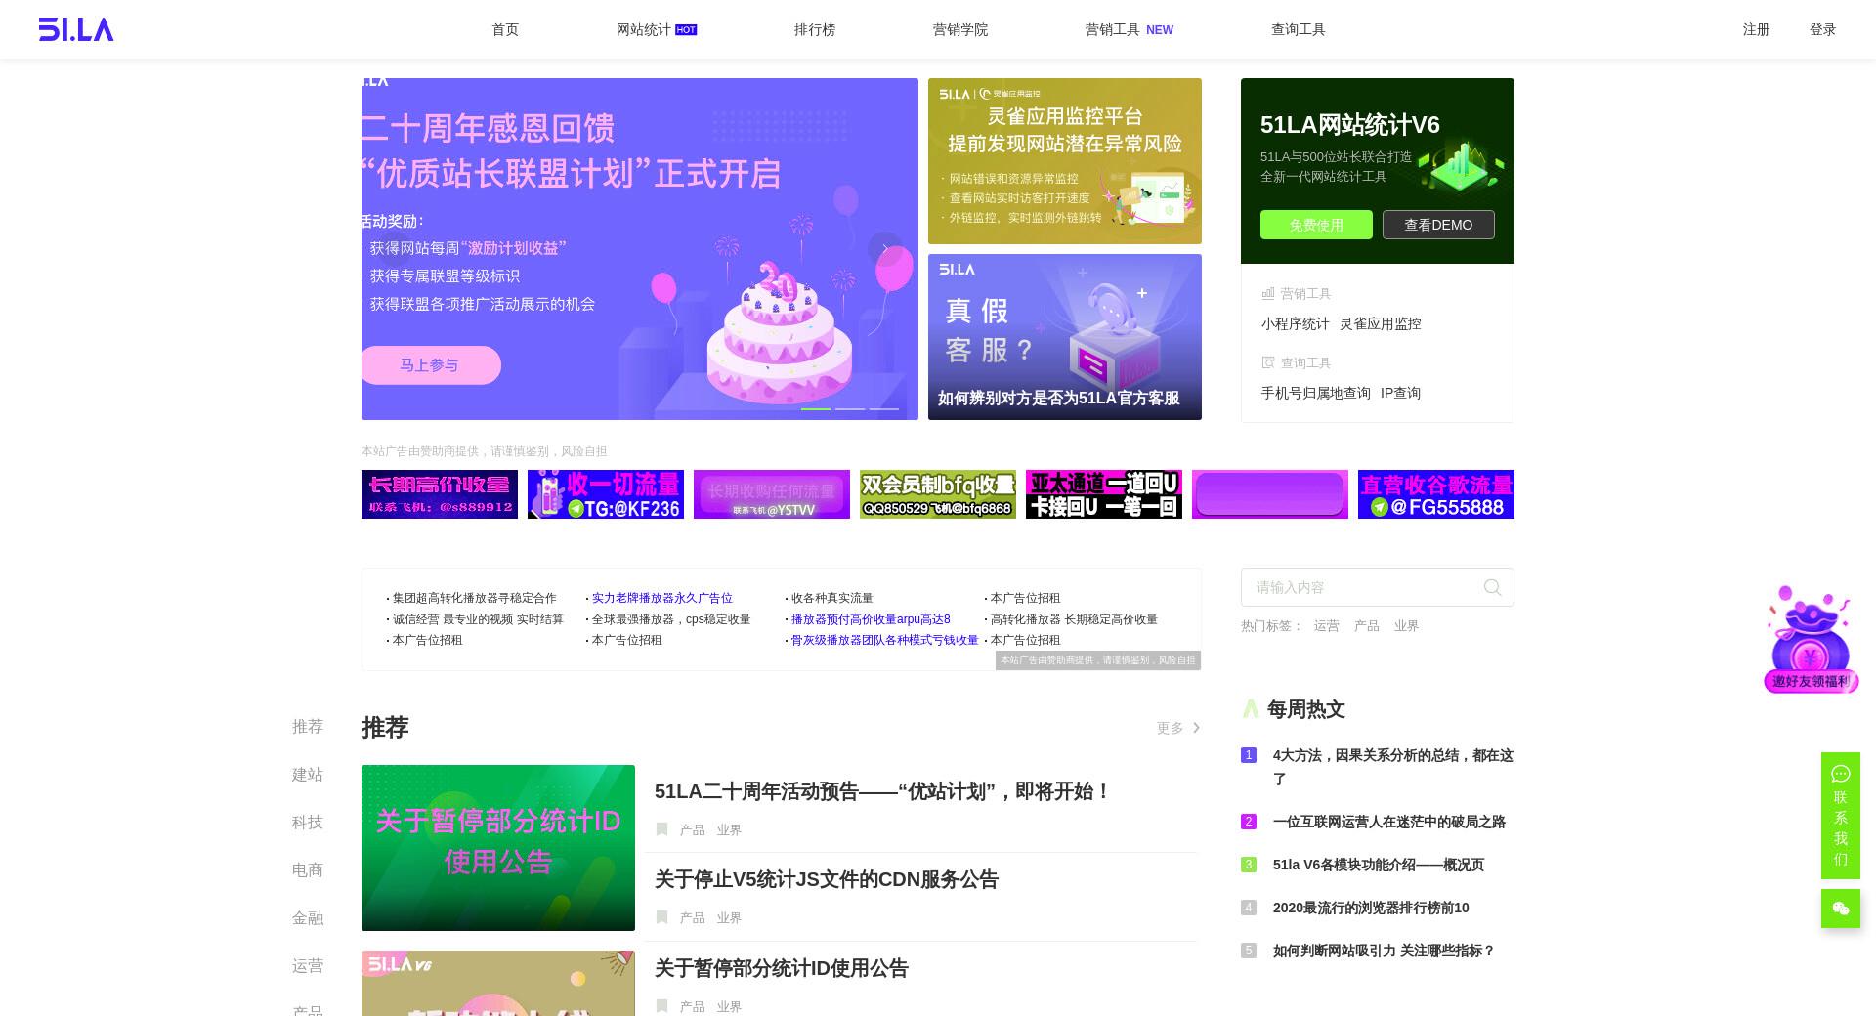The height and width of the screenshot is (1016, 1876).
Task: Click the 查询工具 icon in sidebar
Action: click(x=1268, y=362)
